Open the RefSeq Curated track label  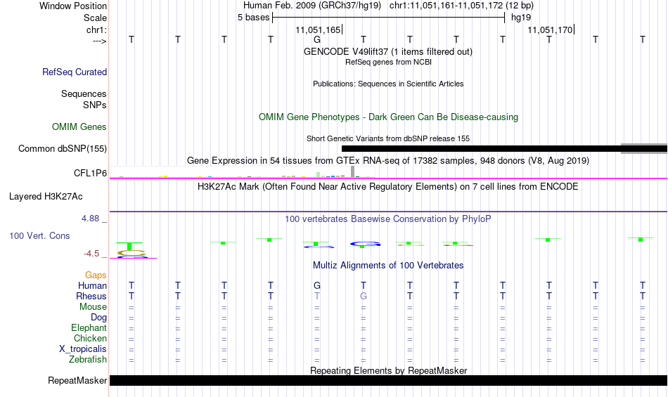pyautogui.click(x=75, y=72)
